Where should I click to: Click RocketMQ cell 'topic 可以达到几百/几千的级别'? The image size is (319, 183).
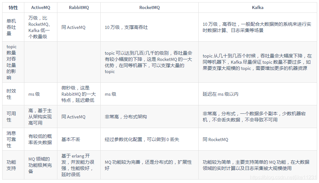(150, 62)
